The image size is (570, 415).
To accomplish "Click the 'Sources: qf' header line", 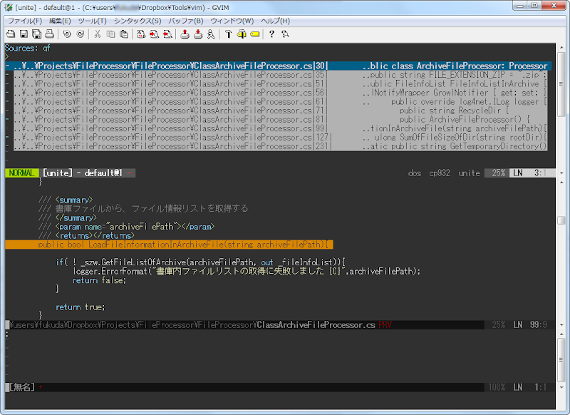I will pos(28,48).
